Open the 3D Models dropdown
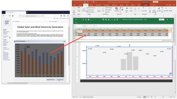177x99 pixels. [109, 8]
